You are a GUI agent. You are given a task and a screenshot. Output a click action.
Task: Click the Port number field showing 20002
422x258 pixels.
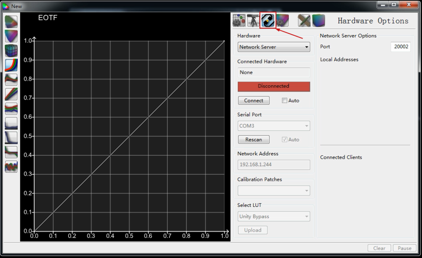(x=401, y=47)
